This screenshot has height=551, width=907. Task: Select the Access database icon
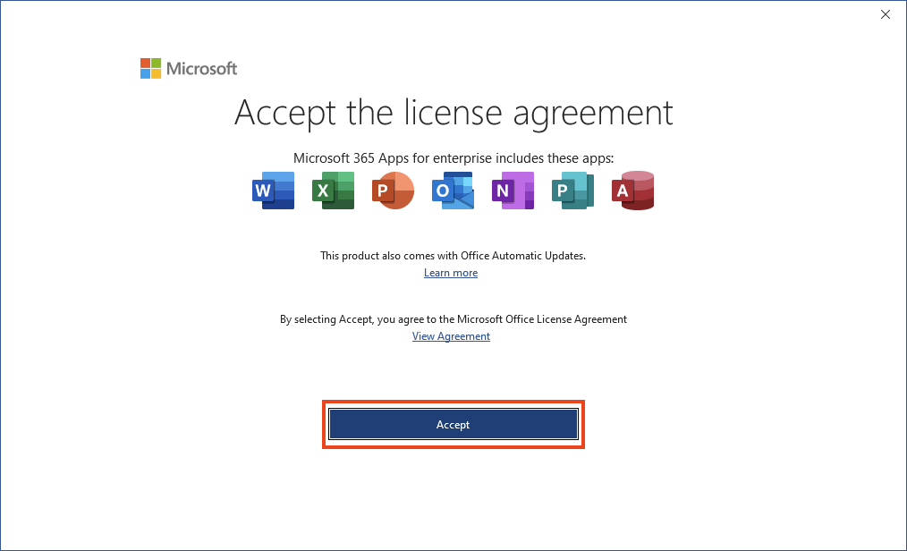(632, 190)
